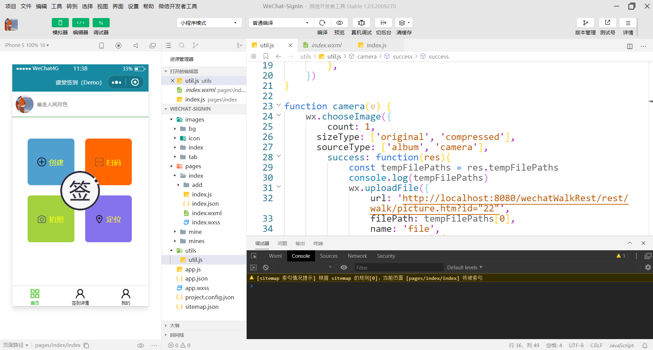Switch to the index.js editor tab

[x=376, y=45]
